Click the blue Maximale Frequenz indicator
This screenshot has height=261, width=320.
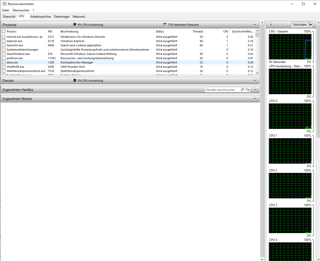pyautogui.click(x=165, y=25)
